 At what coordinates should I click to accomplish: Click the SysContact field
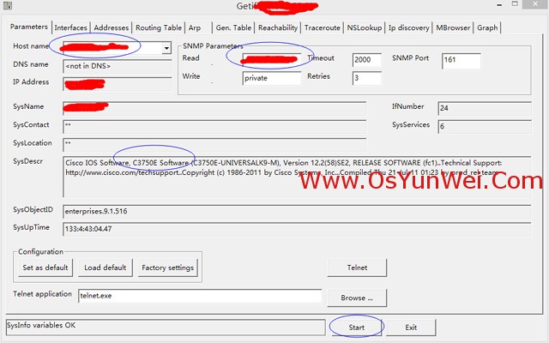pyautogui.click(x=214, y=126)
